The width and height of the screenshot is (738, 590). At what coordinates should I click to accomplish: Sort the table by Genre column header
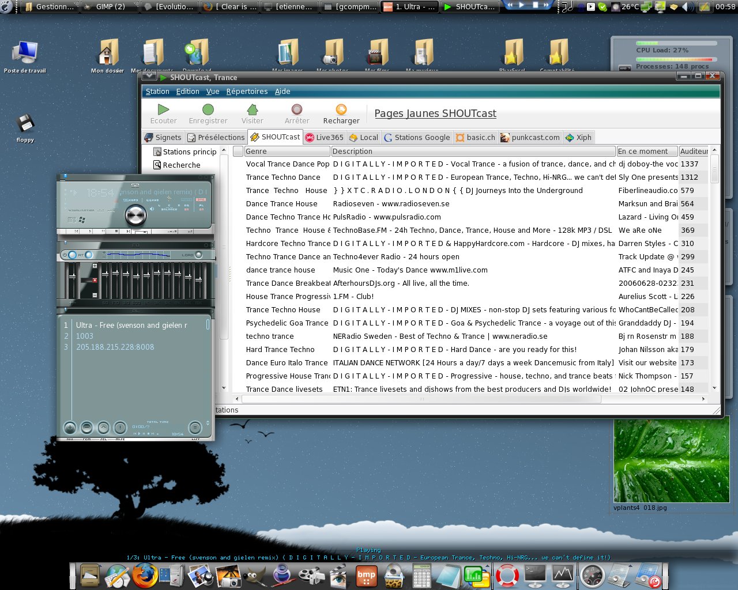pyautogui.click(x=287, y=151)
